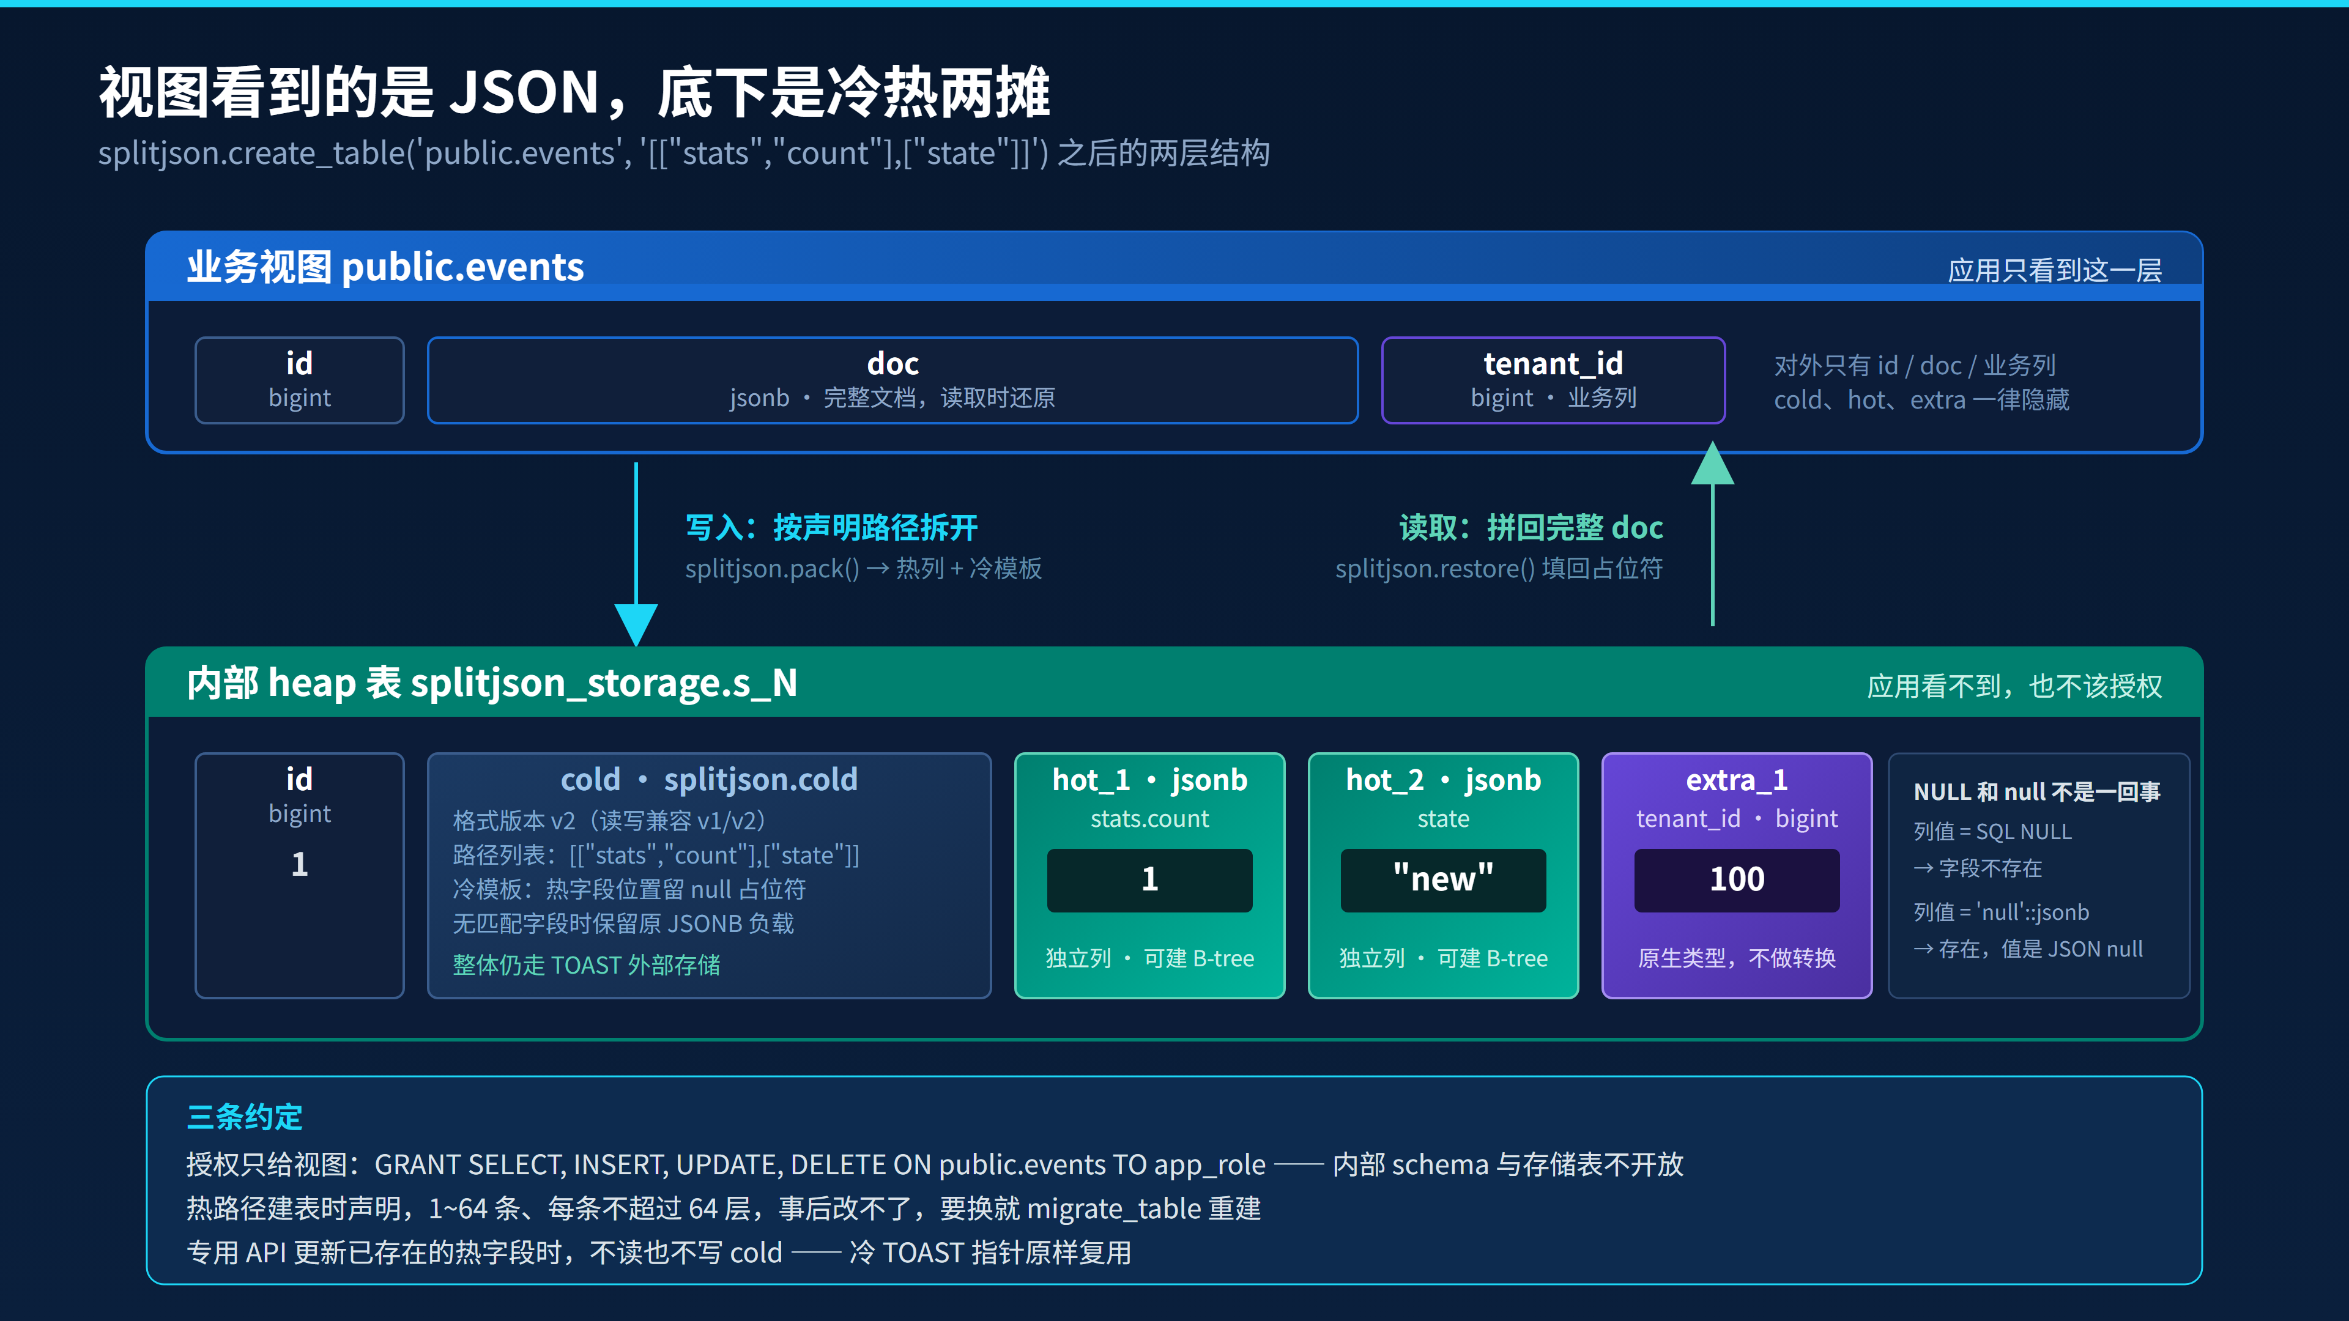2349x1321 pixels.
Task: Select the splitjson.pack() → 热列 + 冷模板 line
Action: 863,569
